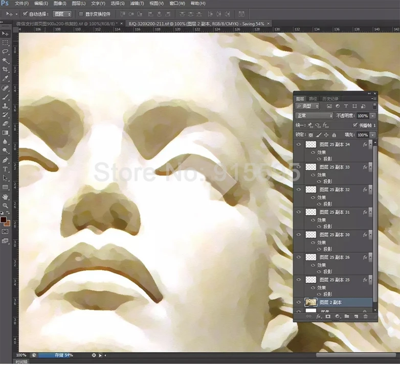
Task: Select the 图层 25 副本 30 layer
Action: [335, 234]
